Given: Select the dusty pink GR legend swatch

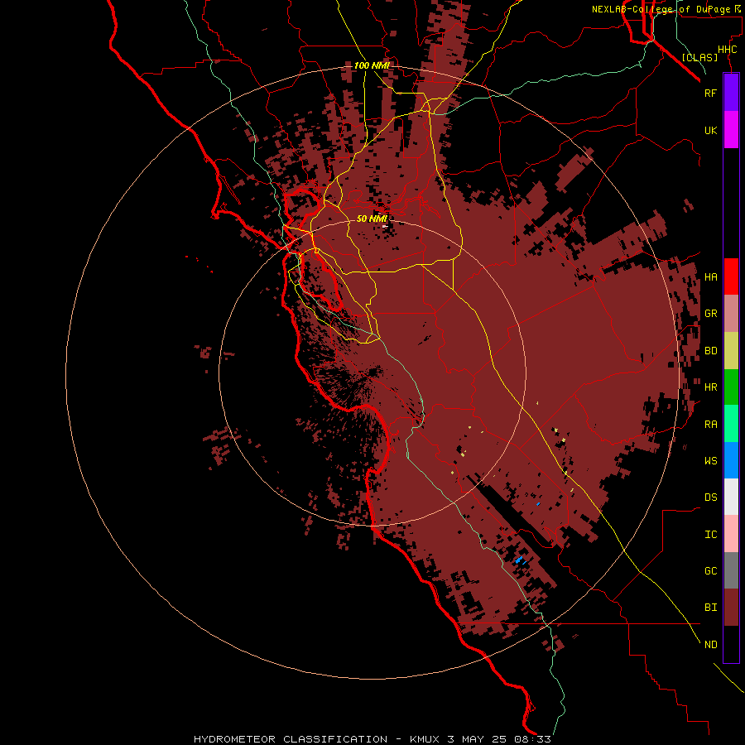Looking at the screenshot, I should [x=731, y=314].
